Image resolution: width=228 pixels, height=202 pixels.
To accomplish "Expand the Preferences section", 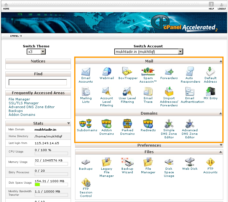I will pyautogui.click(x=221, y=145).
